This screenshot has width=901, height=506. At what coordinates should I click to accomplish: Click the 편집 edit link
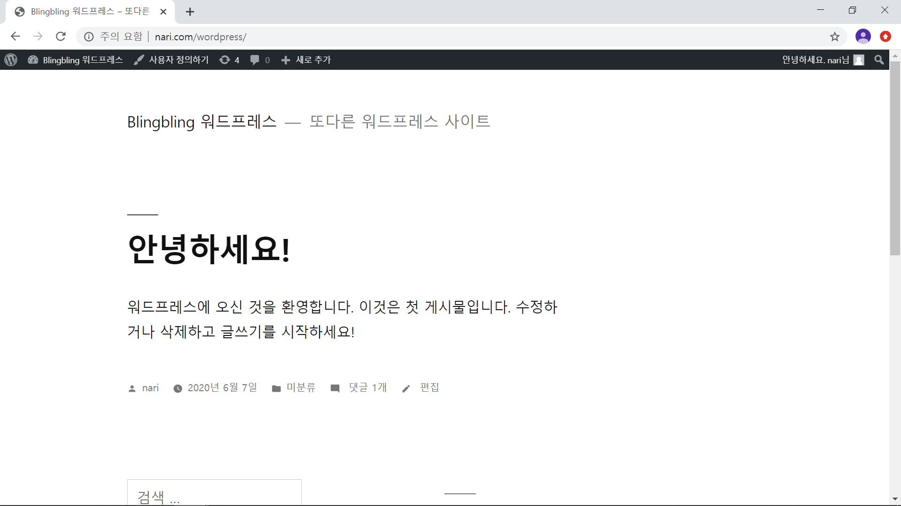429,387
